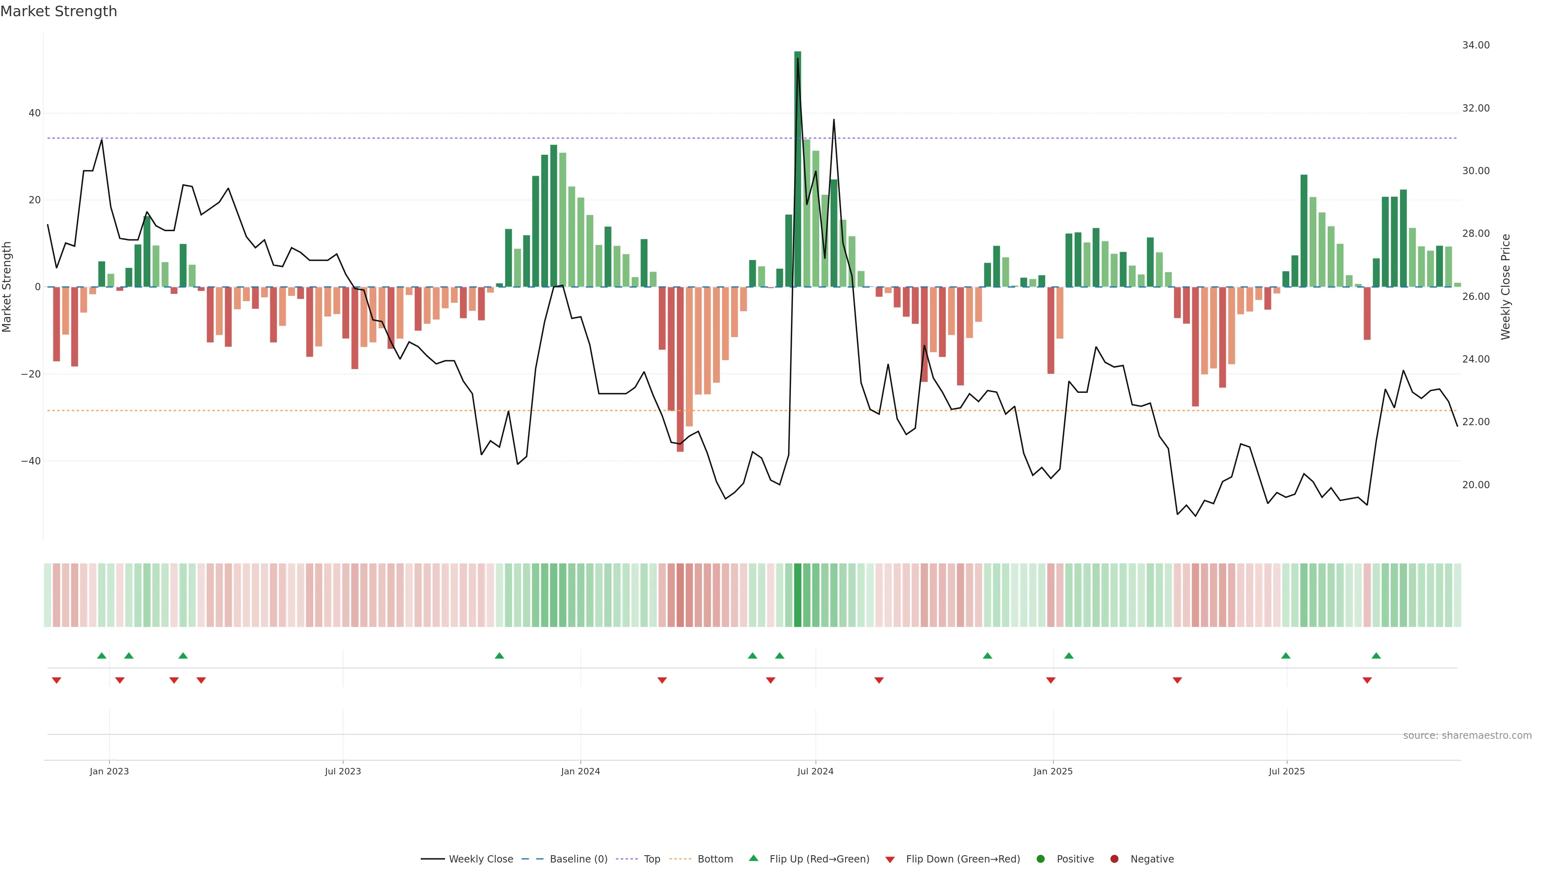Viewport: 1552px width, 873px height.
Task: Click the first green flip-up triangle marker
Action: coord(102,656)
